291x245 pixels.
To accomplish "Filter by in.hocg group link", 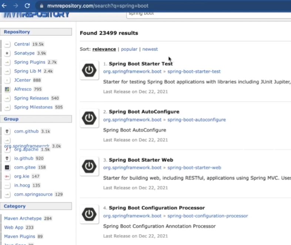I will (22, 185).
